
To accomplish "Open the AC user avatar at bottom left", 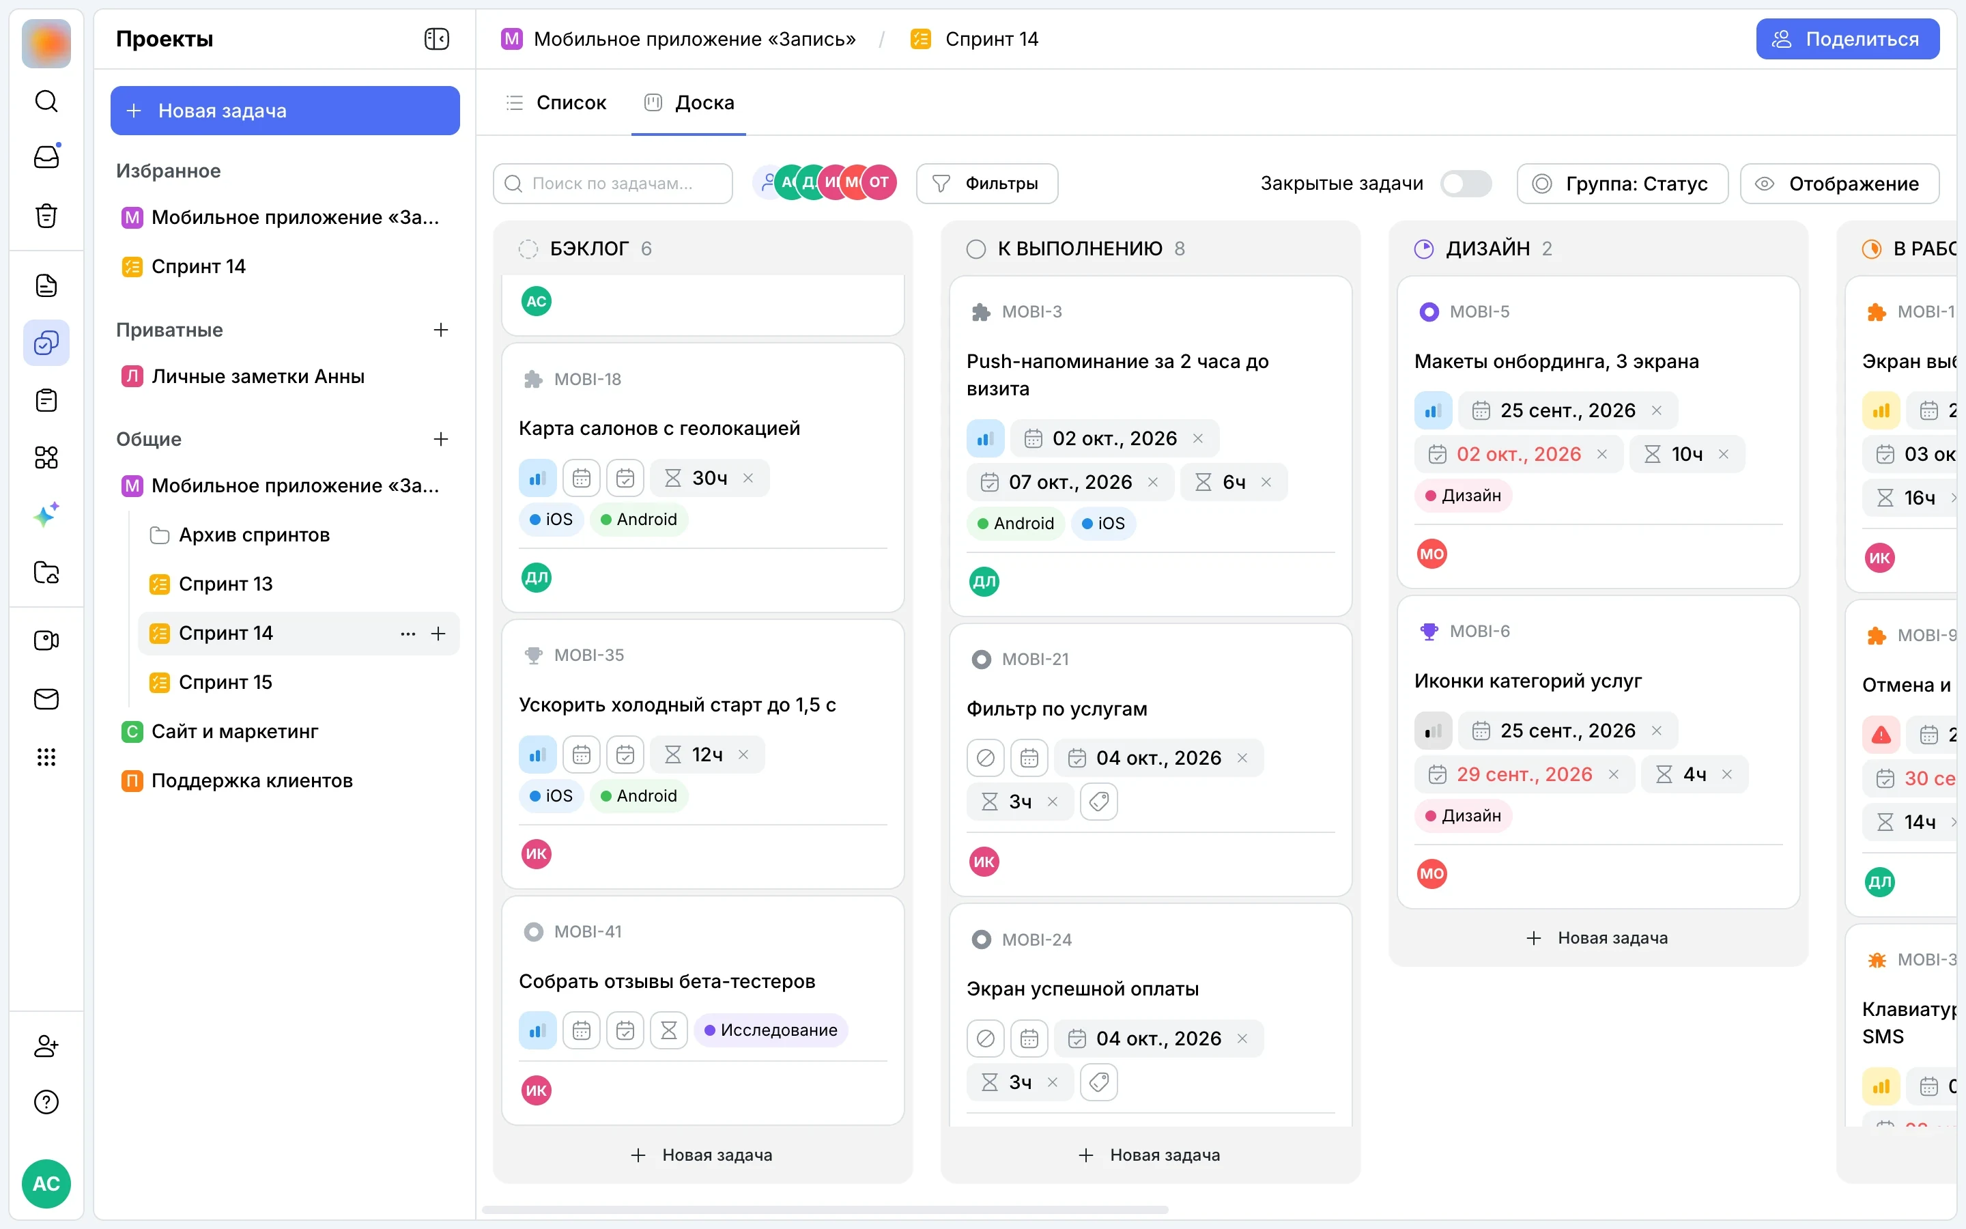I will tap(46, 1183).
